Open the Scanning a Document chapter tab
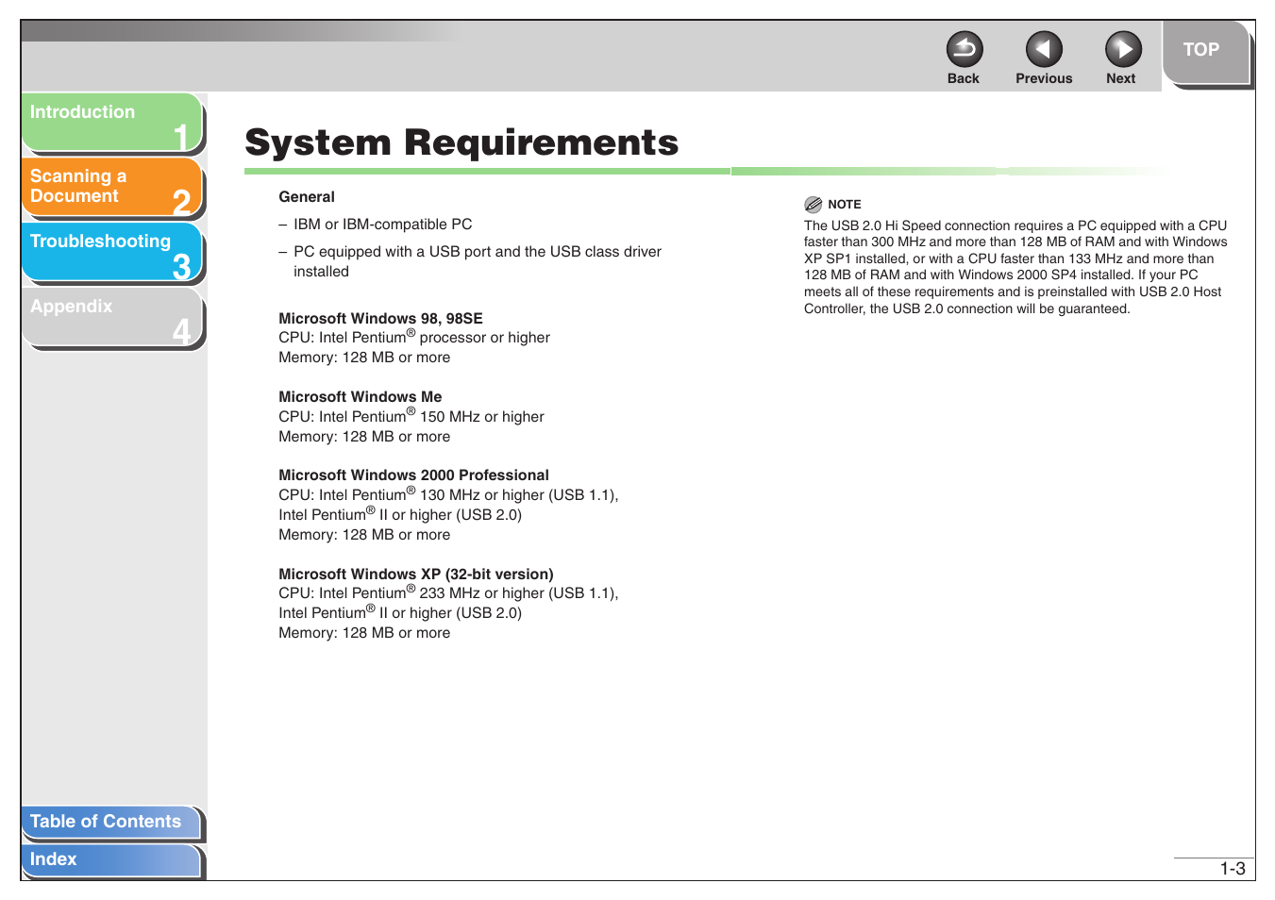Screen dimensions: 1275x900 coord(112,188)
